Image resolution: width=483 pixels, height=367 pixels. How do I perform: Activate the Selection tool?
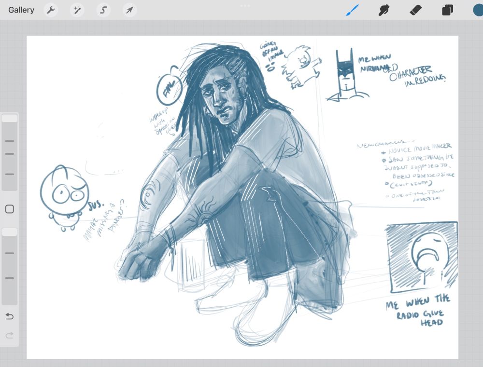point(103,10)
